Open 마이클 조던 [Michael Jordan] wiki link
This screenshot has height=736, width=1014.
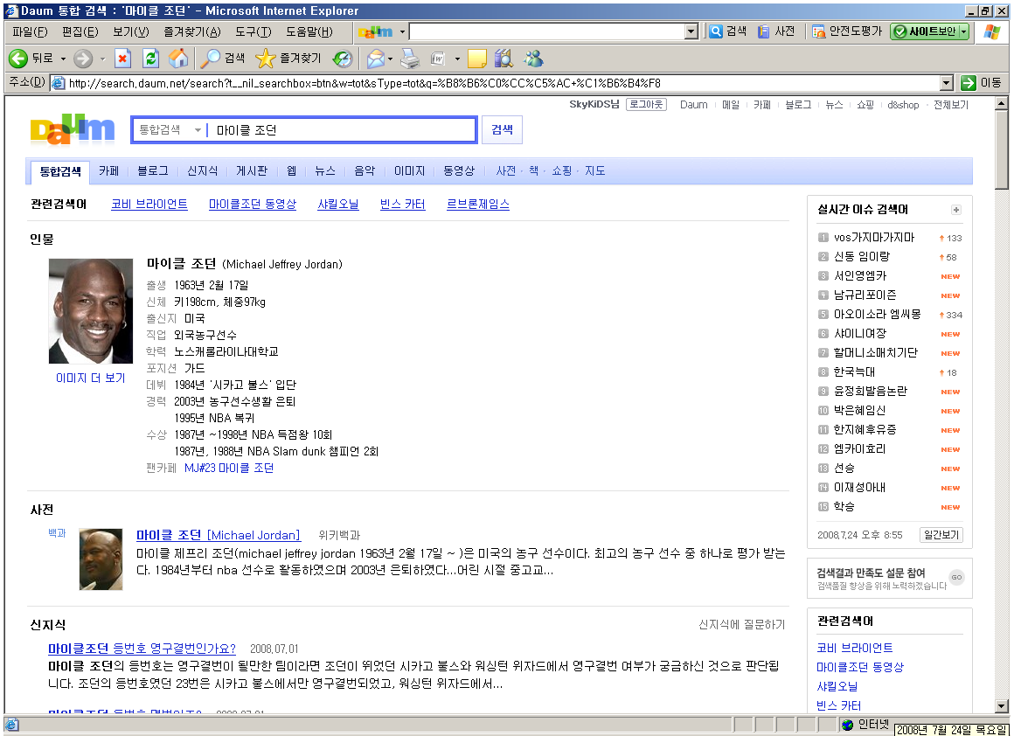point(219,535)
